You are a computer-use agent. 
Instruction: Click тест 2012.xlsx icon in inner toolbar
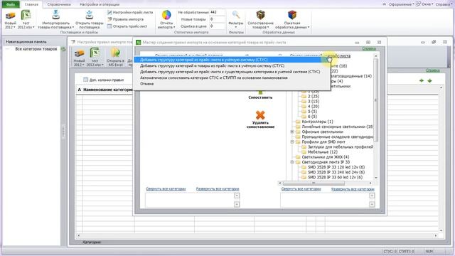(95, 53)
